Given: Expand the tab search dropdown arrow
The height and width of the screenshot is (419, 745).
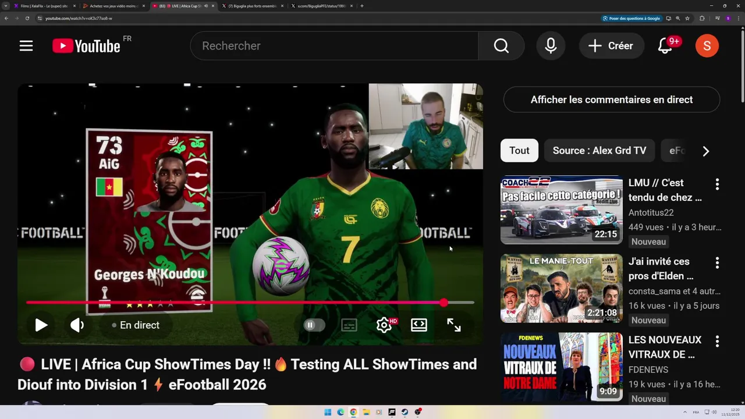Looking at the screenshot, I should pyautogui.click(x=6, y=6).
